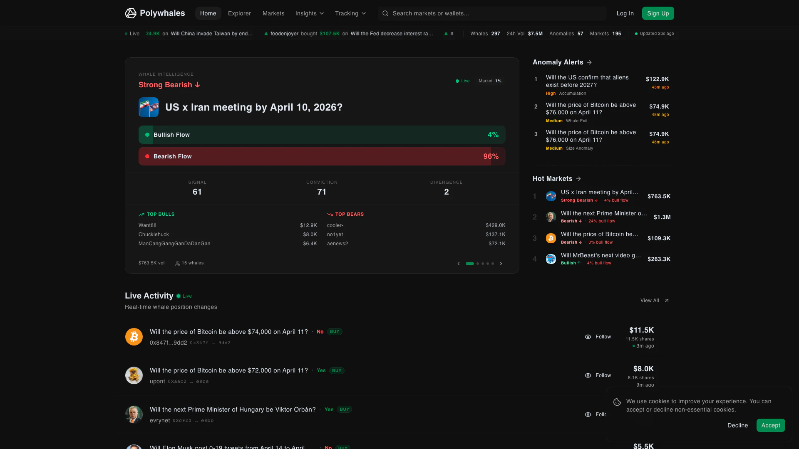
Task: Decline non-essential cookies
Action: (737, 425)
